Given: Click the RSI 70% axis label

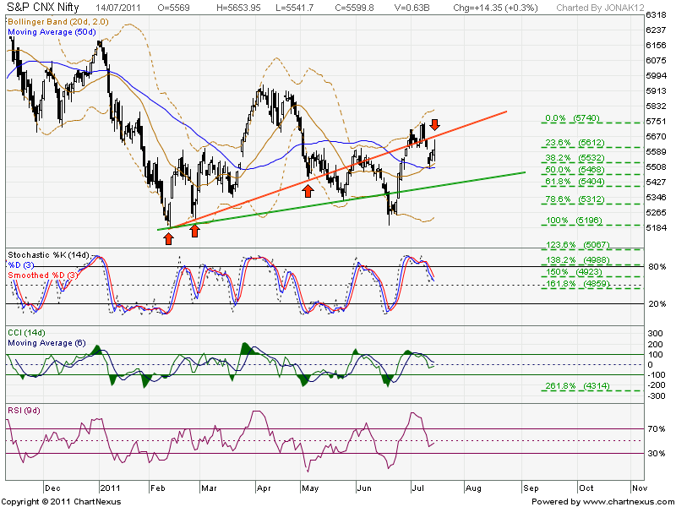Looking at the screenshot, I should [657, 428].
